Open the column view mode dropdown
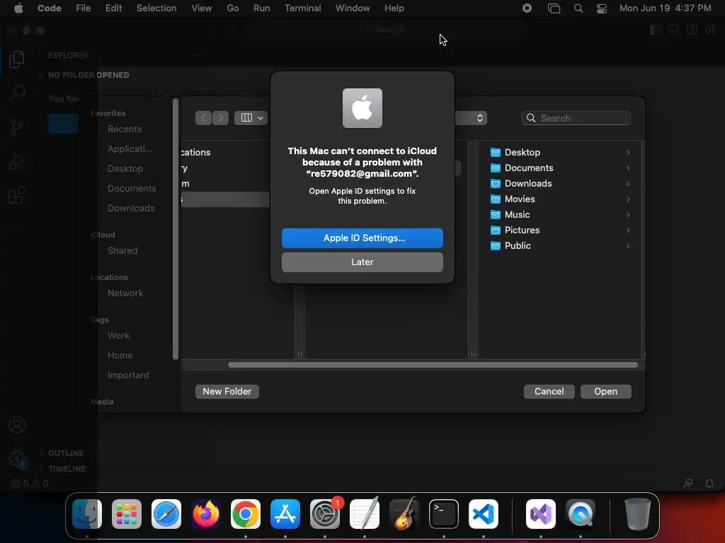Viewport: 725px width, 543px height. [251, 118]
